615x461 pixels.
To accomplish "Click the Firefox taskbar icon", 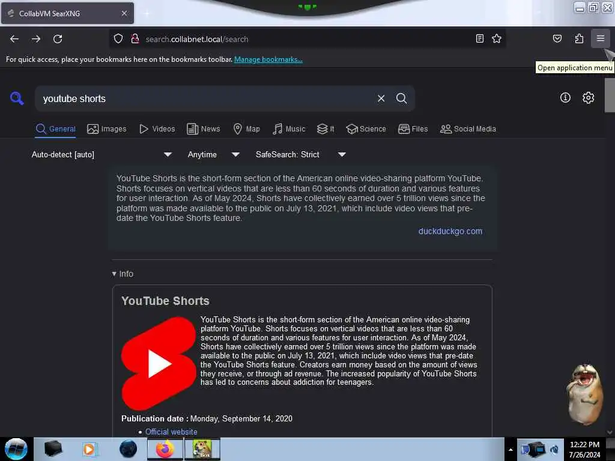I will 165,449.
